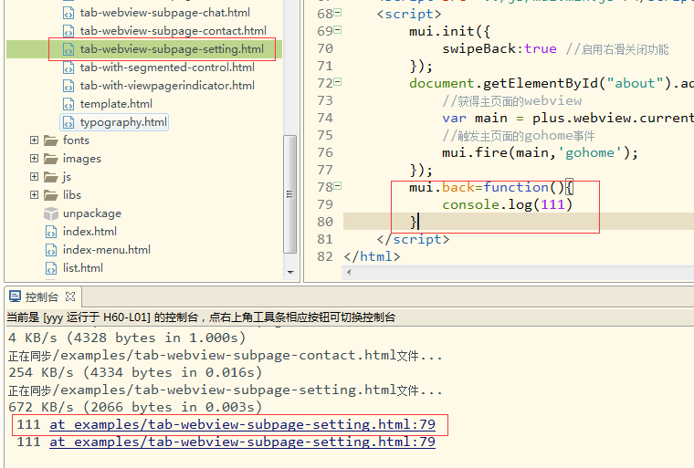Collapse the mui.init block at line 69

coord(338,30)
